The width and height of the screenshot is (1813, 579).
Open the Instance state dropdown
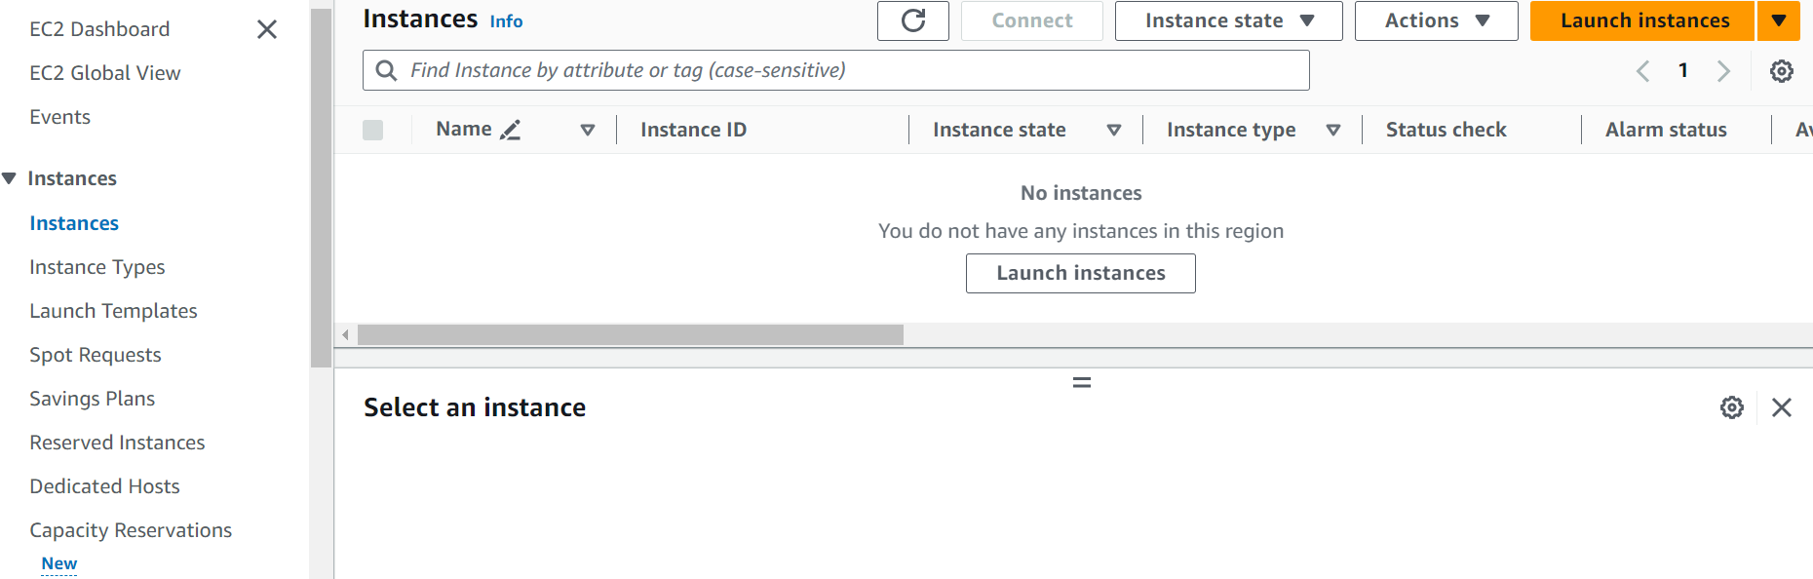[x=1228, y=20]
